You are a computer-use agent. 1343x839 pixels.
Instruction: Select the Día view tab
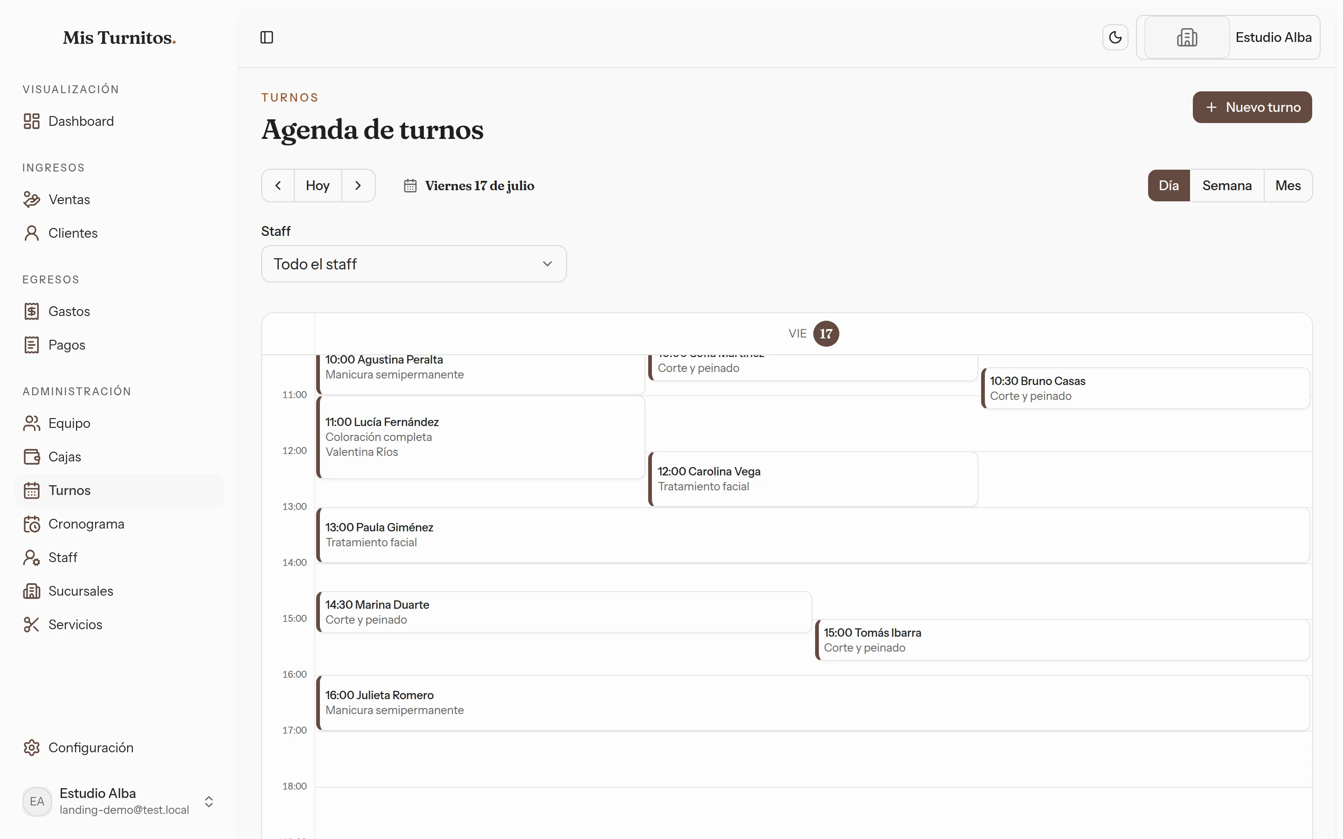1169,186
